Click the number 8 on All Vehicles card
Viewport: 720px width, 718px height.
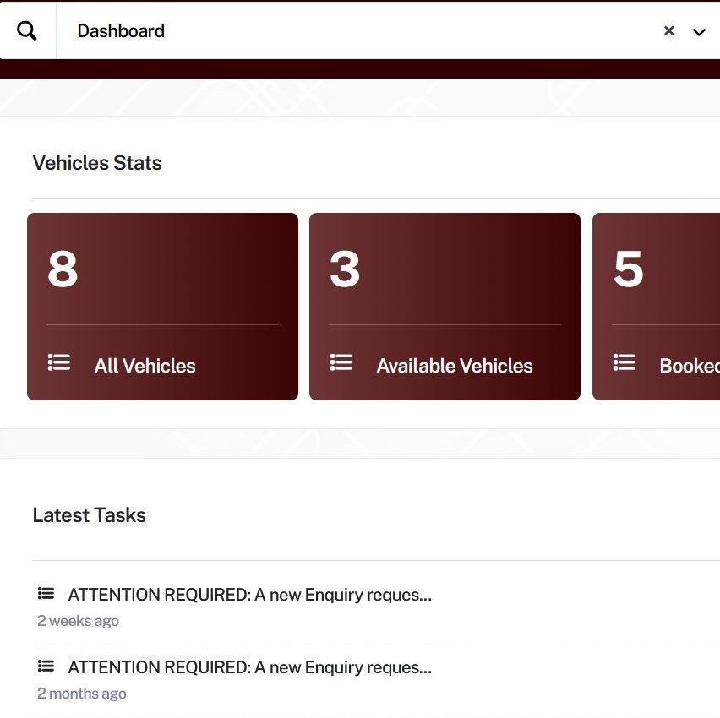(63, 269)
